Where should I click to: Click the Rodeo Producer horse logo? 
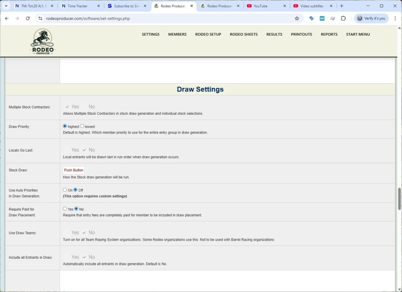click(42, 40)
